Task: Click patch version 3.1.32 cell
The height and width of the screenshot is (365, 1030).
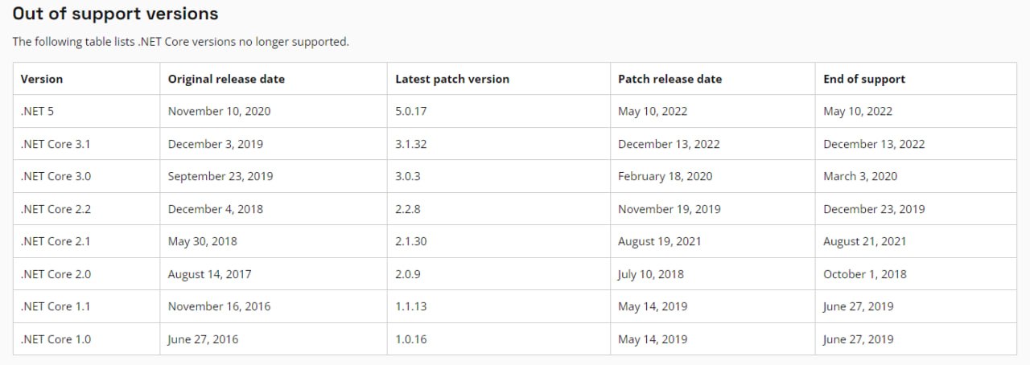Action: (x=499, y=144)
